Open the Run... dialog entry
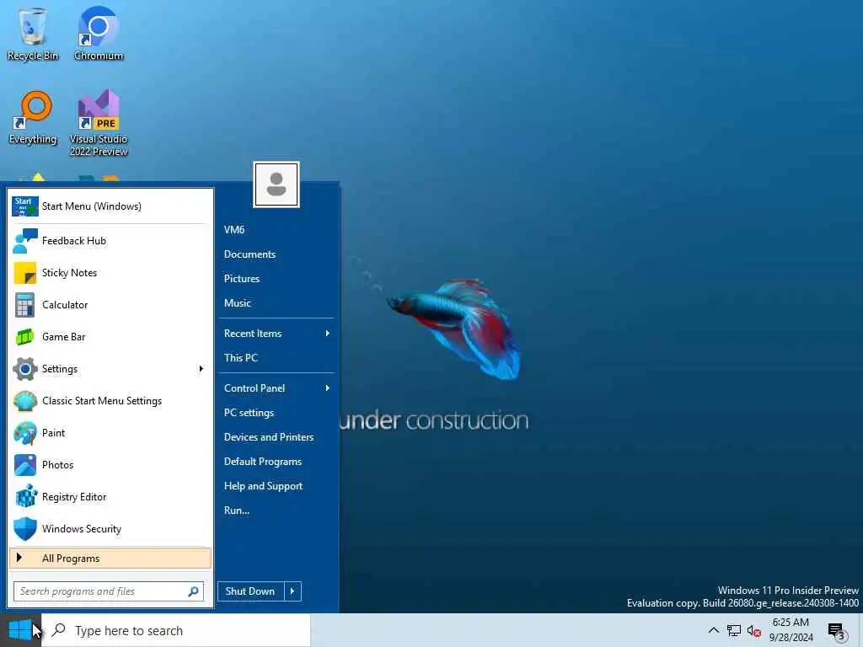Image resolution: width=863 pixels, height=647 pixels. [237, 511]
